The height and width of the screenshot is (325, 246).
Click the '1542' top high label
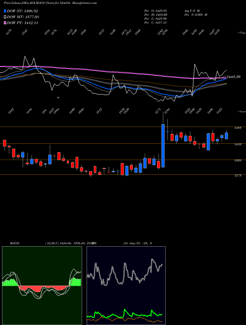25,32
